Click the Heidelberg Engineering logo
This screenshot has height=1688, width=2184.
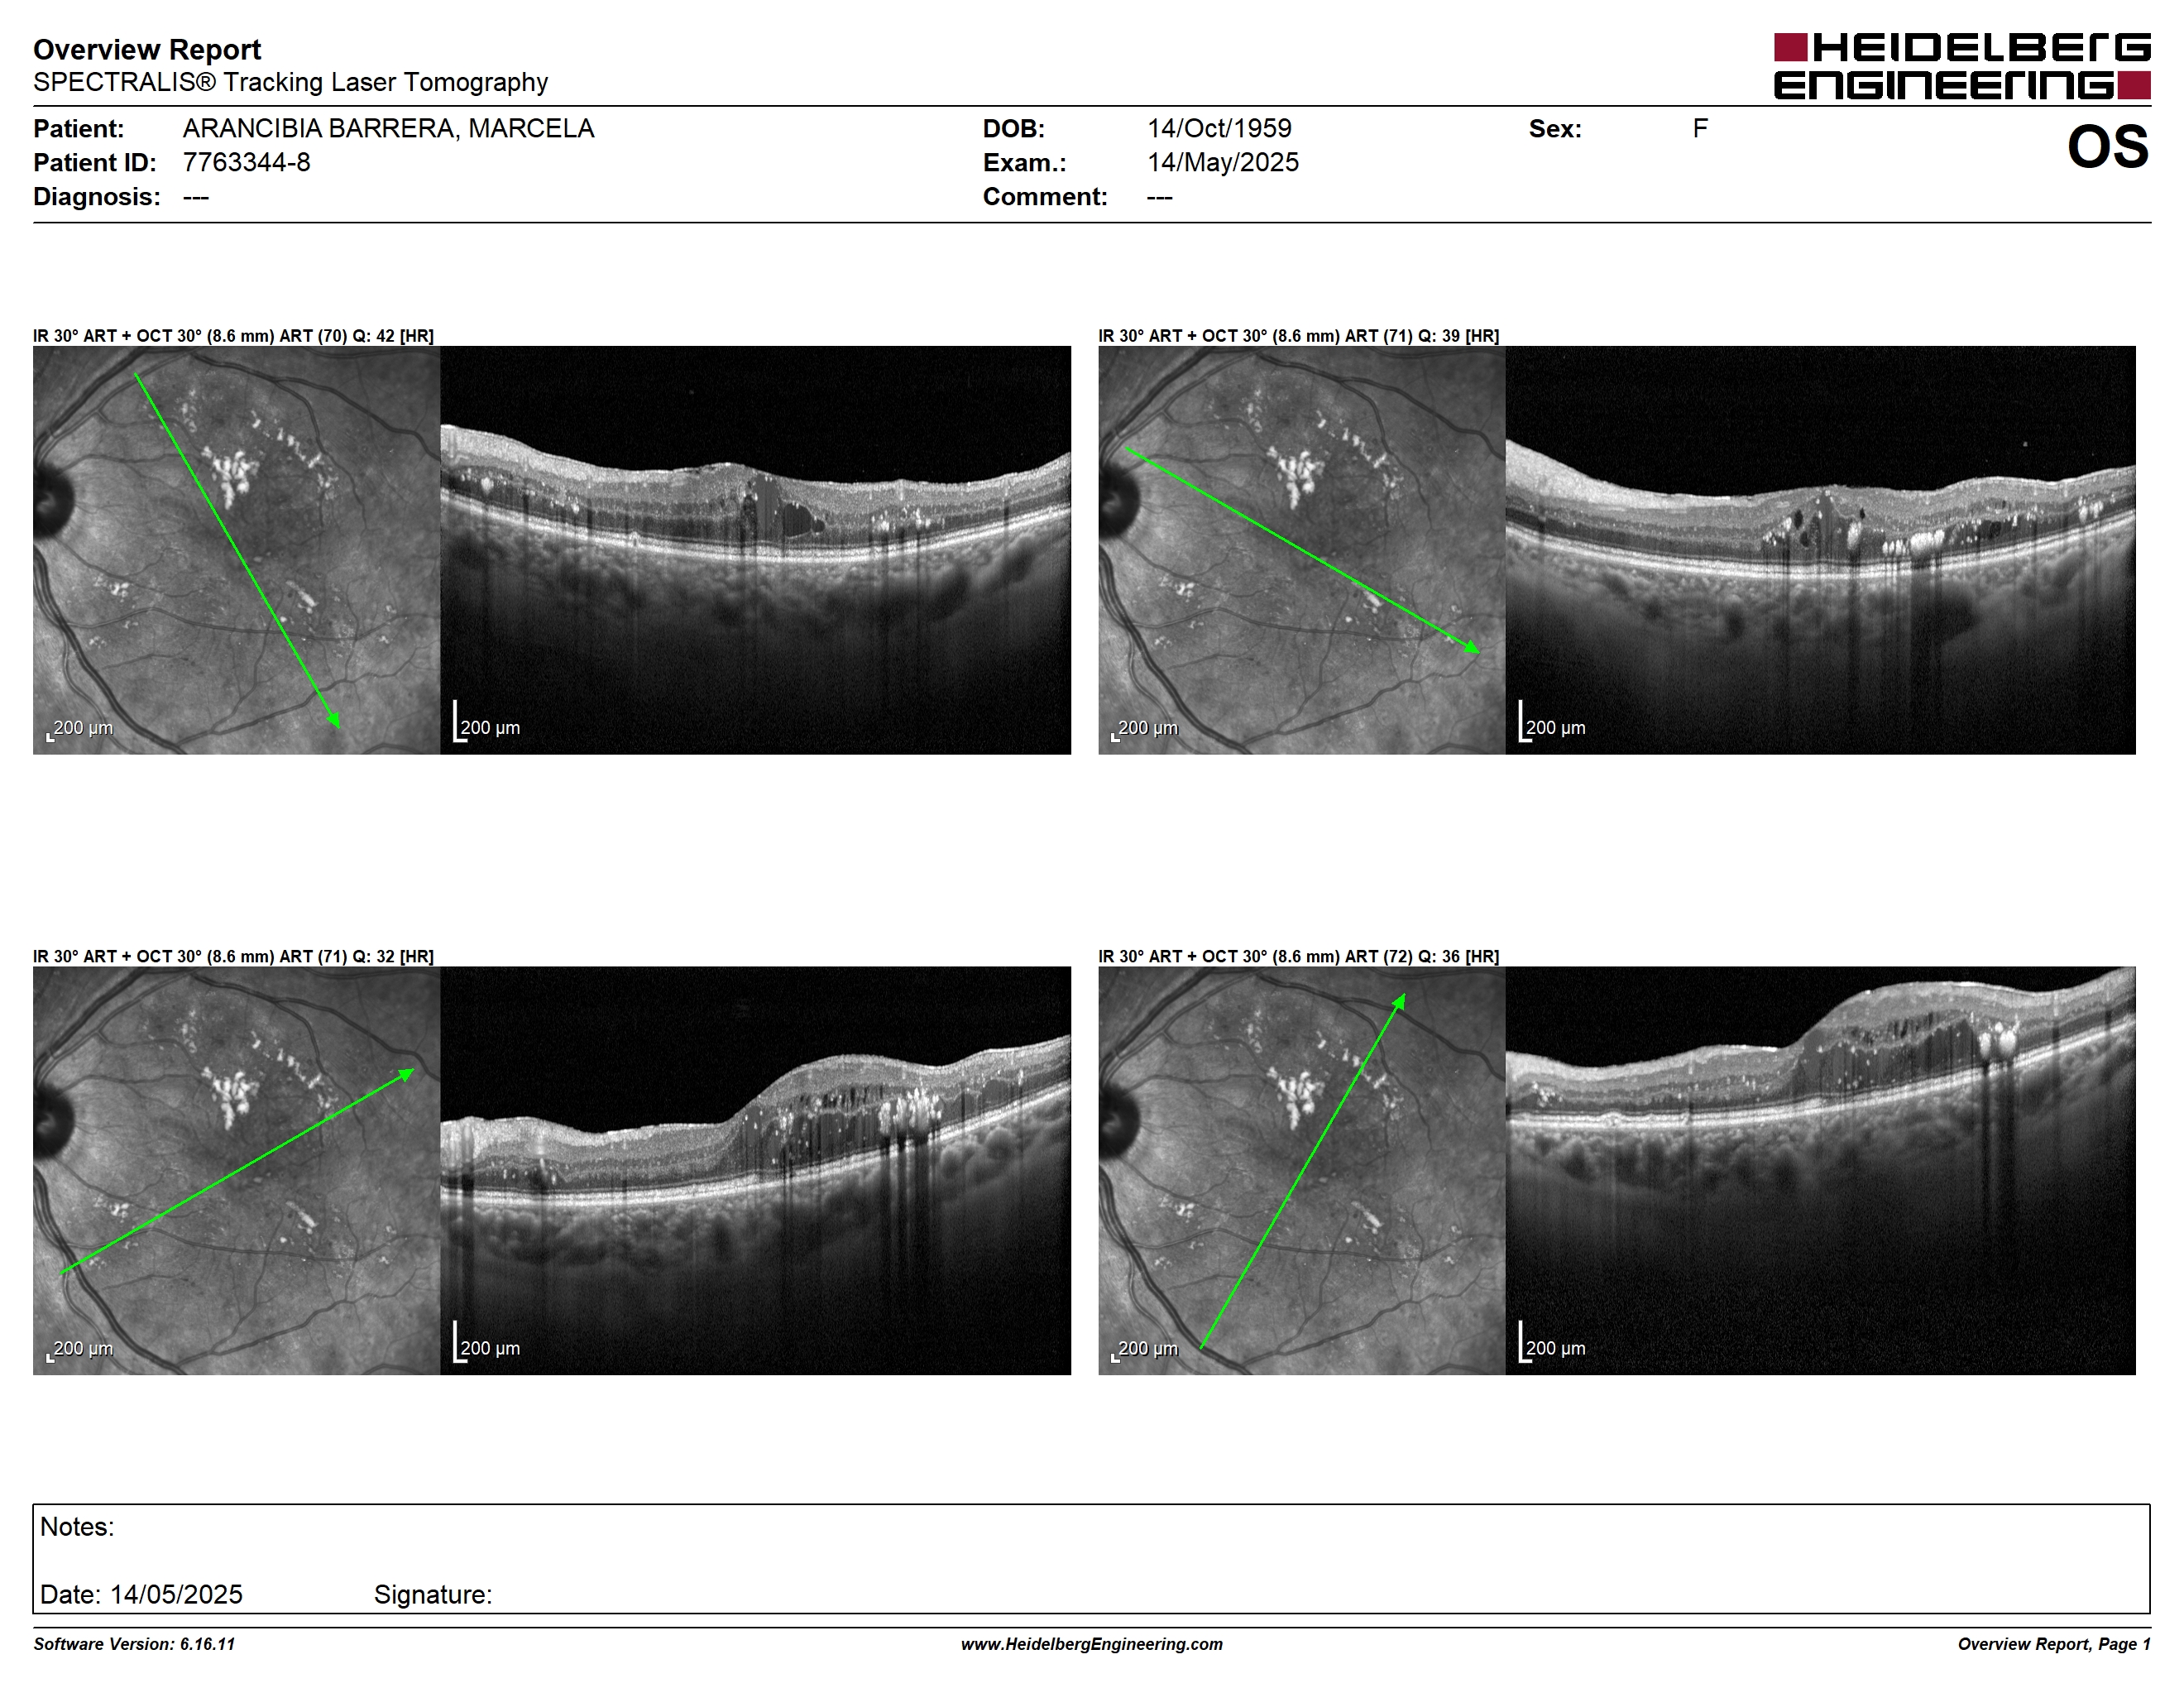(x=1962, y=66)
